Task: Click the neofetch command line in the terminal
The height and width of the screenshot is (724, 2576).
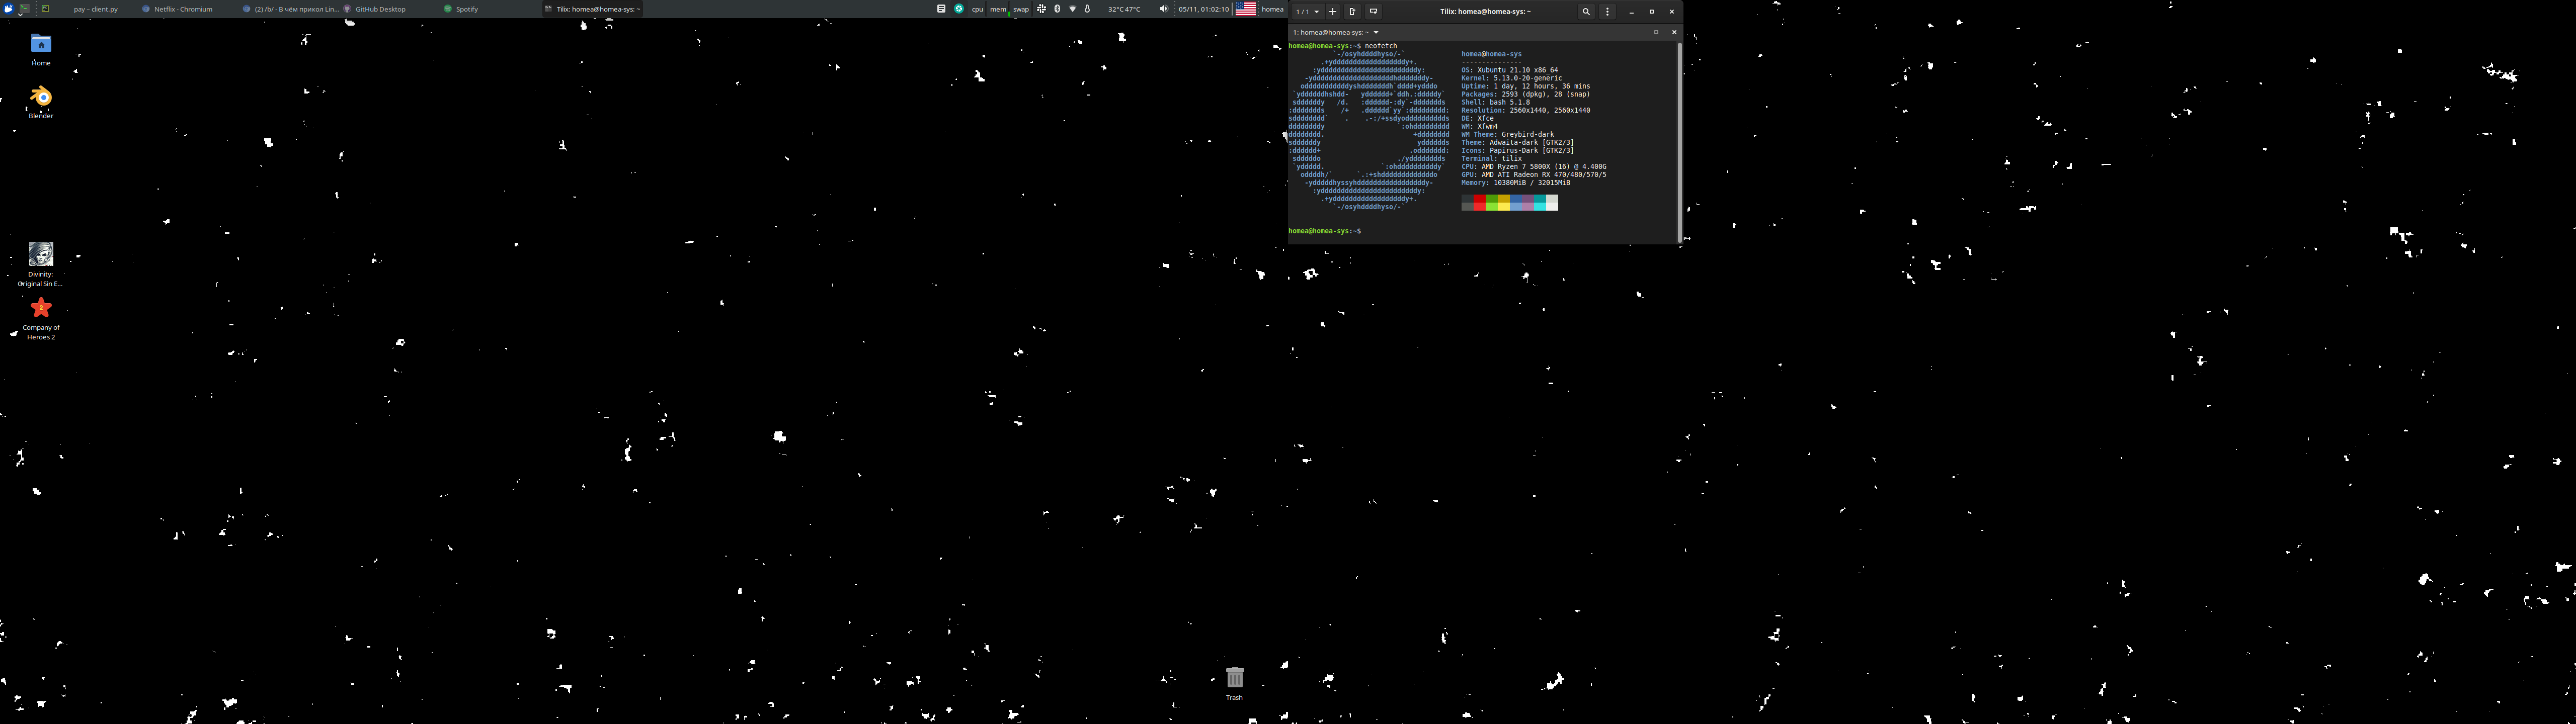Action: point(1343,46)
